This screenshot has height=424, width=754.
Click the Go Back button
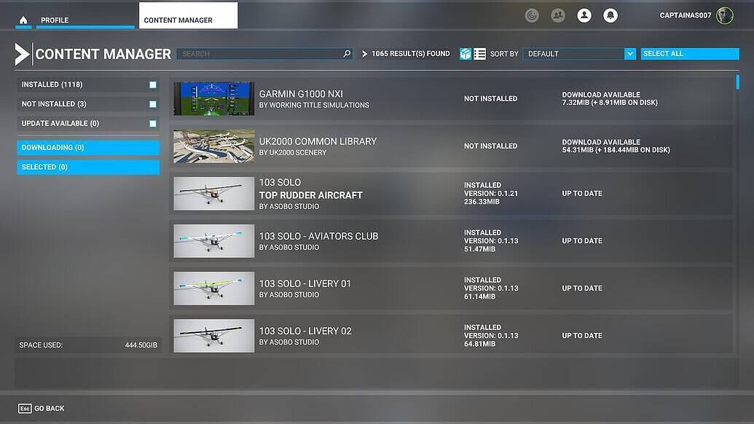(42, 409)
